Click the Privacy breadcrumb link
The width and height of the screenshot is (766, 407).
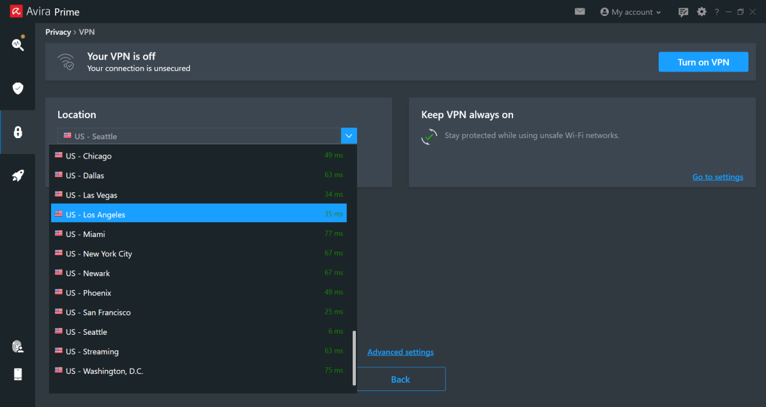(x=58, y=32)
